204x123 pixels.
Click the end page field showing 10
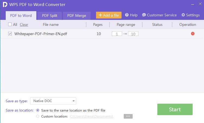(133, 34)
